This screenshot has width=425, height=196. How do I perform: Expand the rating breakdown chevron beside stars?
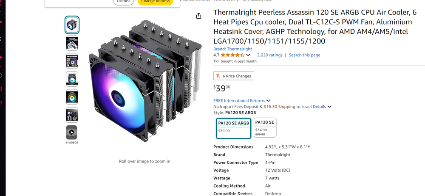[x=248, y=55]
